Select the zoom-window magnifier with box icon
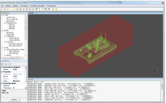The height and width of the screenshot is (103, 166). pyautogui.click(x=5, y=9)
